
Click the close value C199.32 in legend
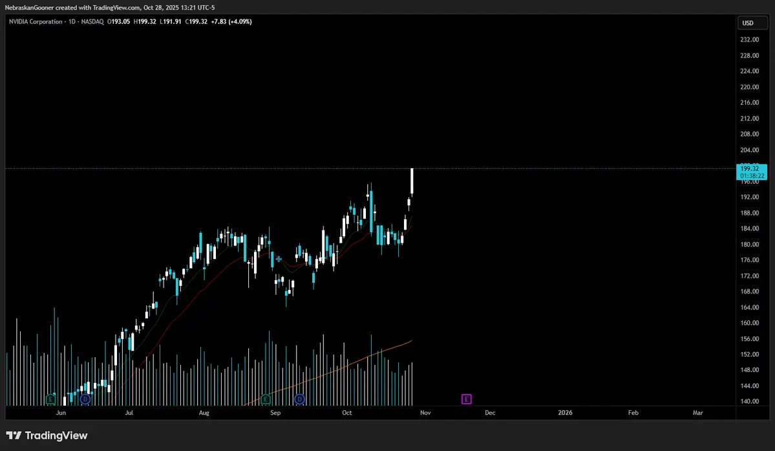pyautogui.click(x=196, y=22)
